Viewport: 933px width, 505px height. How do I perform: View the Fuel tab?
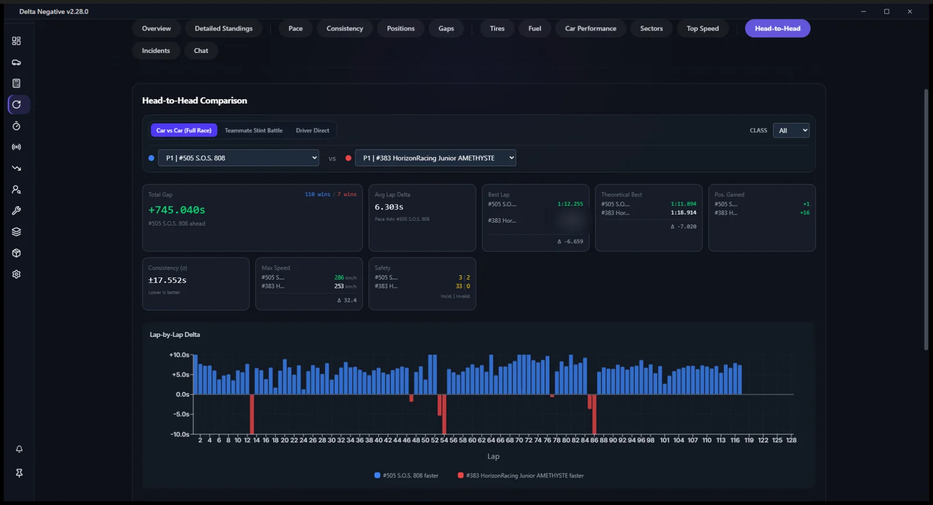[535, 29]
